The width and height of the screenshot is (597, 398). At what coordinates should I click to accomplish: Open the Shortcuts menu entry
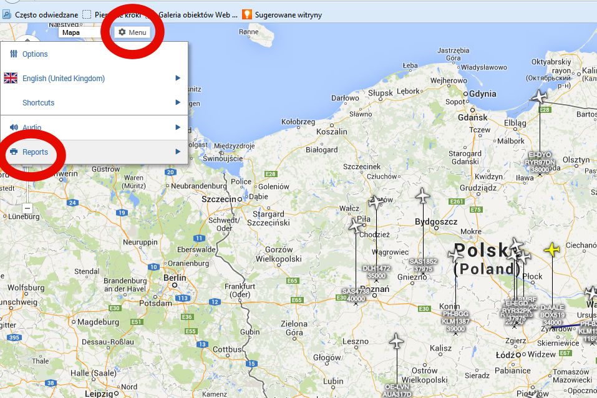pyautogui.click(x=38, y=102)
